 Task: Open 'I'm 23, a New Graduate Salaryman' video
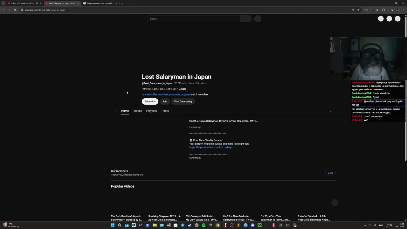[x=239, y=218]
